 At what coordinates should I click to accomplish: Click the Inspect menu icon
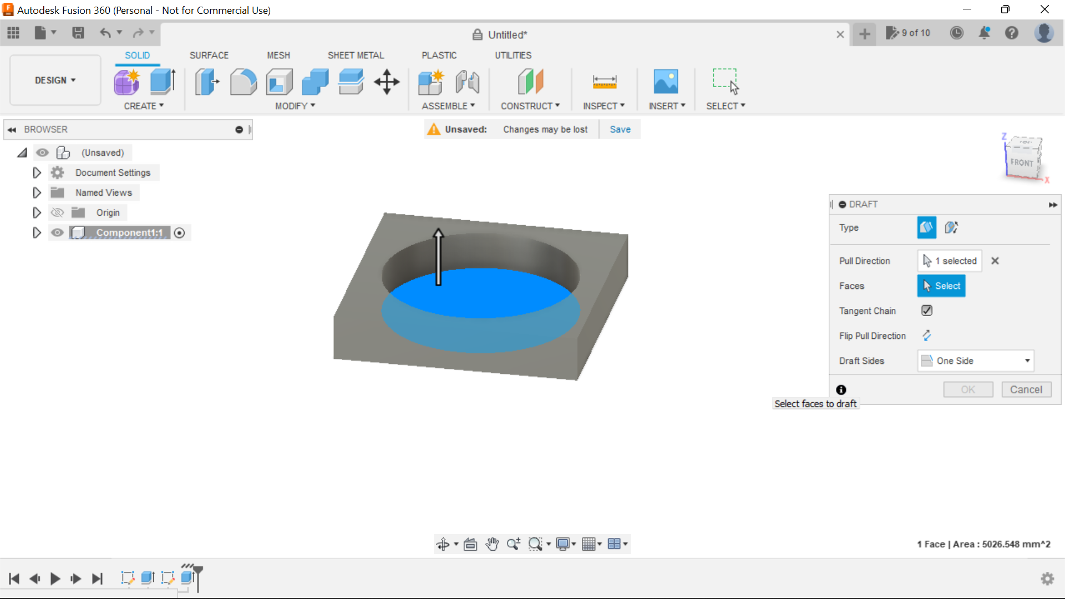(x=604, y=81)
